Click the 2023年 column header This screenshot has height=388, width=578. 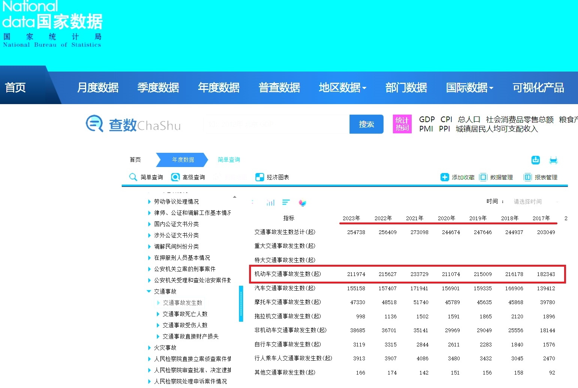[x=351, y=218]
